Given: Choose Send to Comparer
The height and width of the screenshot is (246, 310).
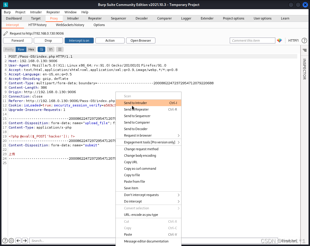Looking at the screenshot, I should pyautogui.click(x=148, y=122).
